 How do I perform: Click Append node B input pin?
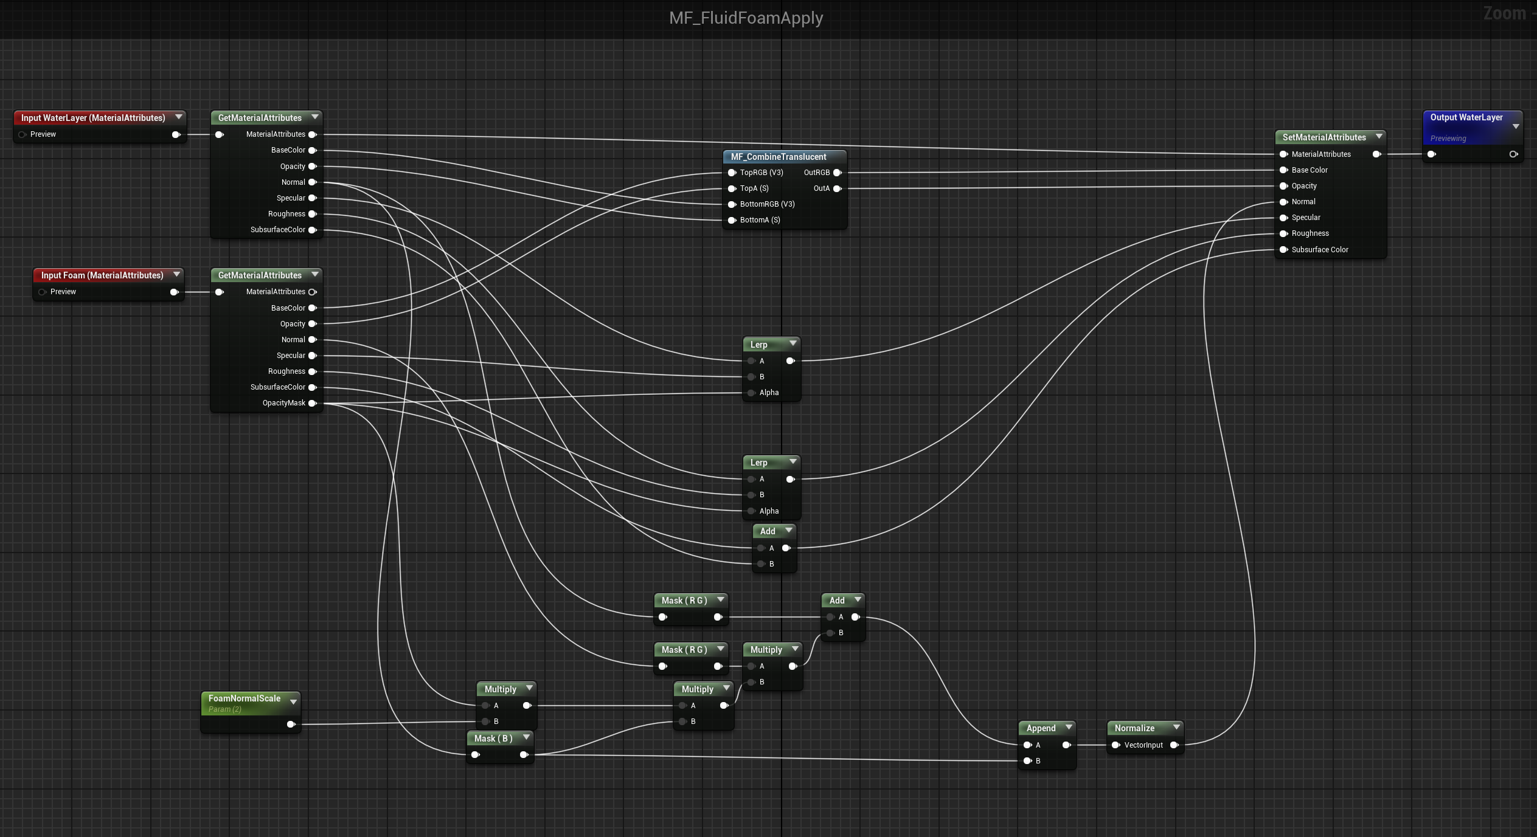[1027, 761]
